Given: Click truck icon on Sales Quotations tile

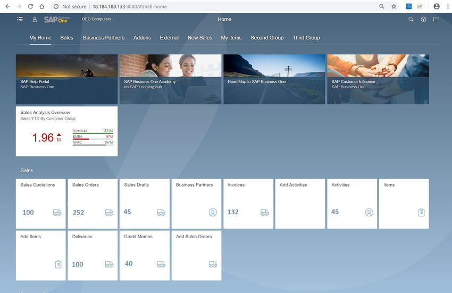Looking at the screenshot, I should 57,213.
